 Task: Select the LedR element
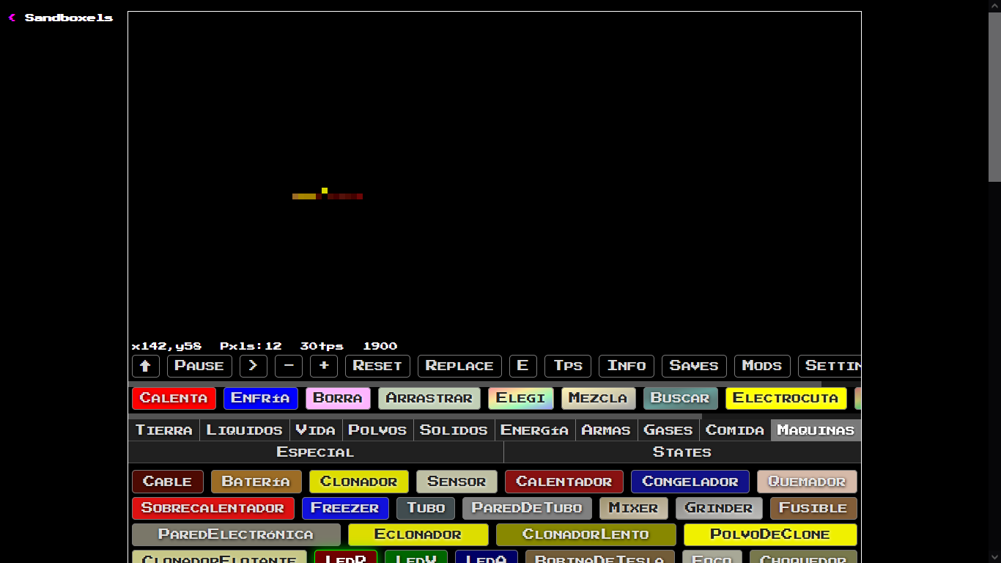coord(346,557)
